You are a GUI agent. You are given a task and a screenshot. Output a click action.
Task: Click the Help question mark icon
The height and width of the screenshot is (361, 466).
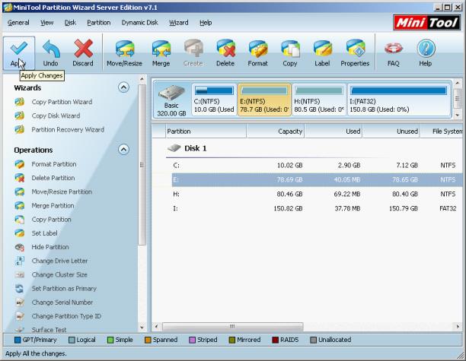pos(426,49)
